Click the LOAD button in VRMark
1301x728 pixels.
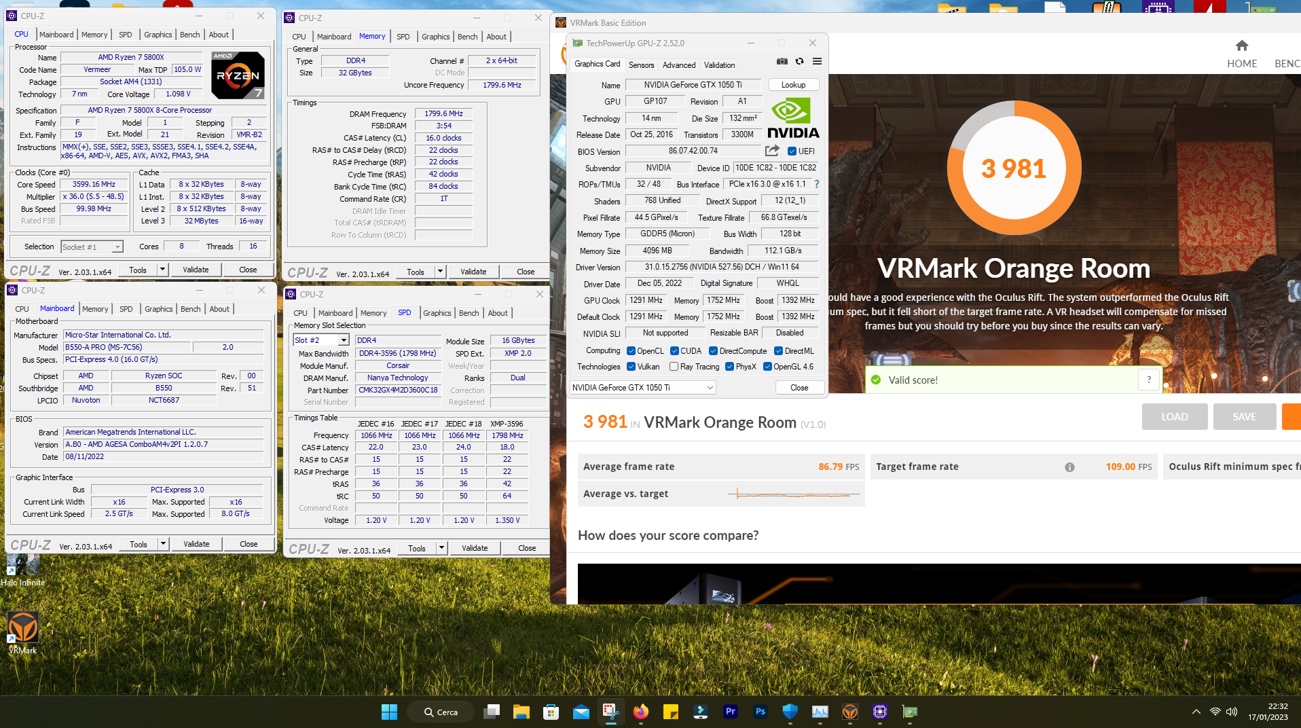pyautogui.click(x=1175, y=417)
